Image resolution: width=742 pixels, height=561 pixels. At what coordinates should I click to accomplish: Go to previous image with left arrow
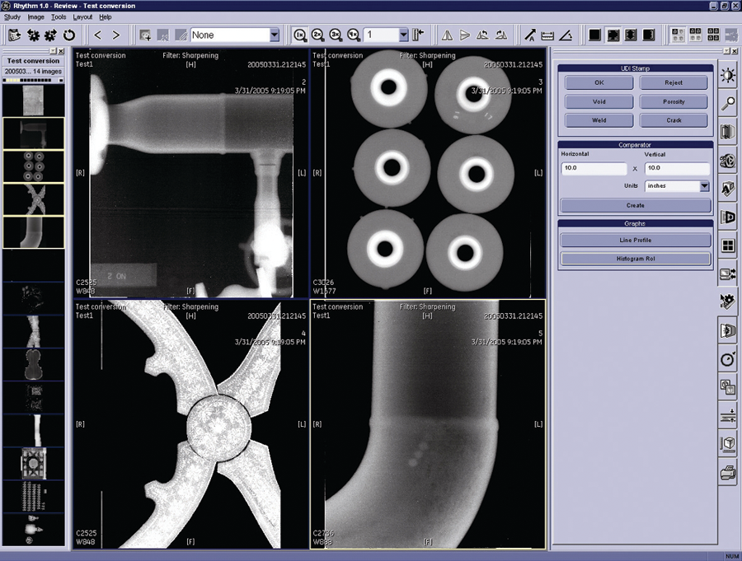click(x=98, y=35)
